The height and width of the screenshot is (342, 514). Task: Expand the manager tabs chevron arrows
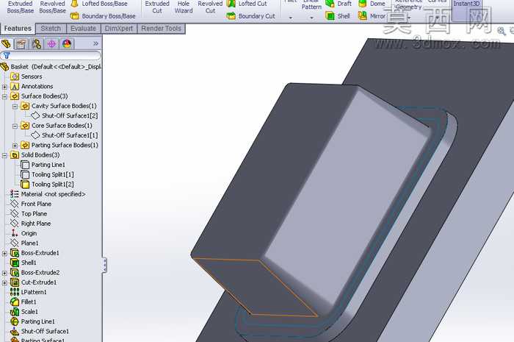click(x=95, y=43)
